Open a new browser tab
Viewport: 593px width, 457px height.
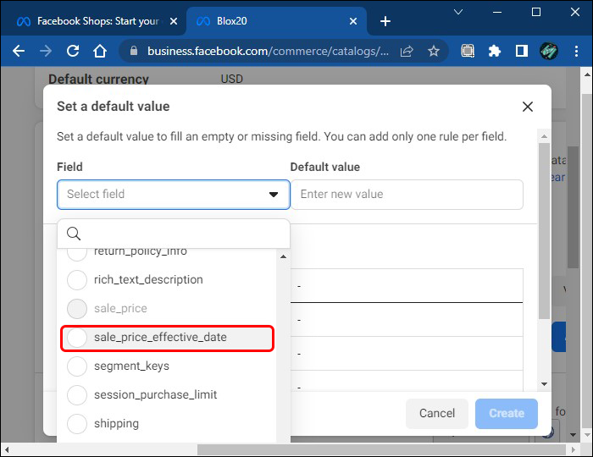coord(385,20)
